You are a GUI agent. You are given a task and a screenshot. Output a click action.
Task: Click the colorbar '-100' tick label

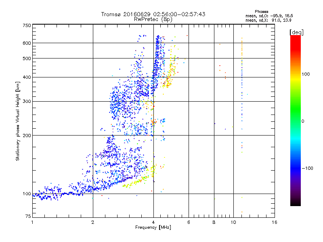307,168
